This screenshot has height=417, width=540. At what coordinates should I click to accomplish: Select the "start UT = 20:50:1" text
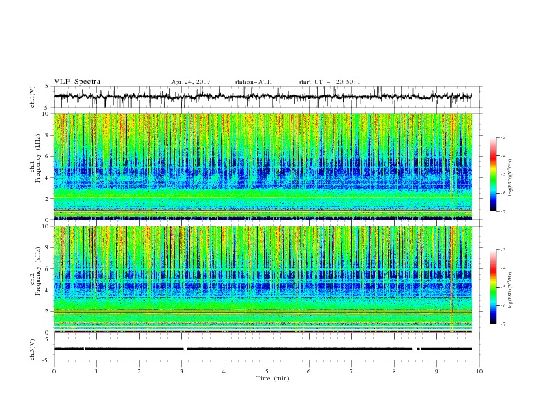(x=329, y=82)
